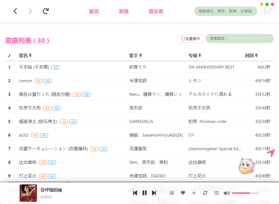Enable the 批量操作 batch operation checkbox
The height and width of the screenshot is (204, 279).
click(x=183, y=38)
